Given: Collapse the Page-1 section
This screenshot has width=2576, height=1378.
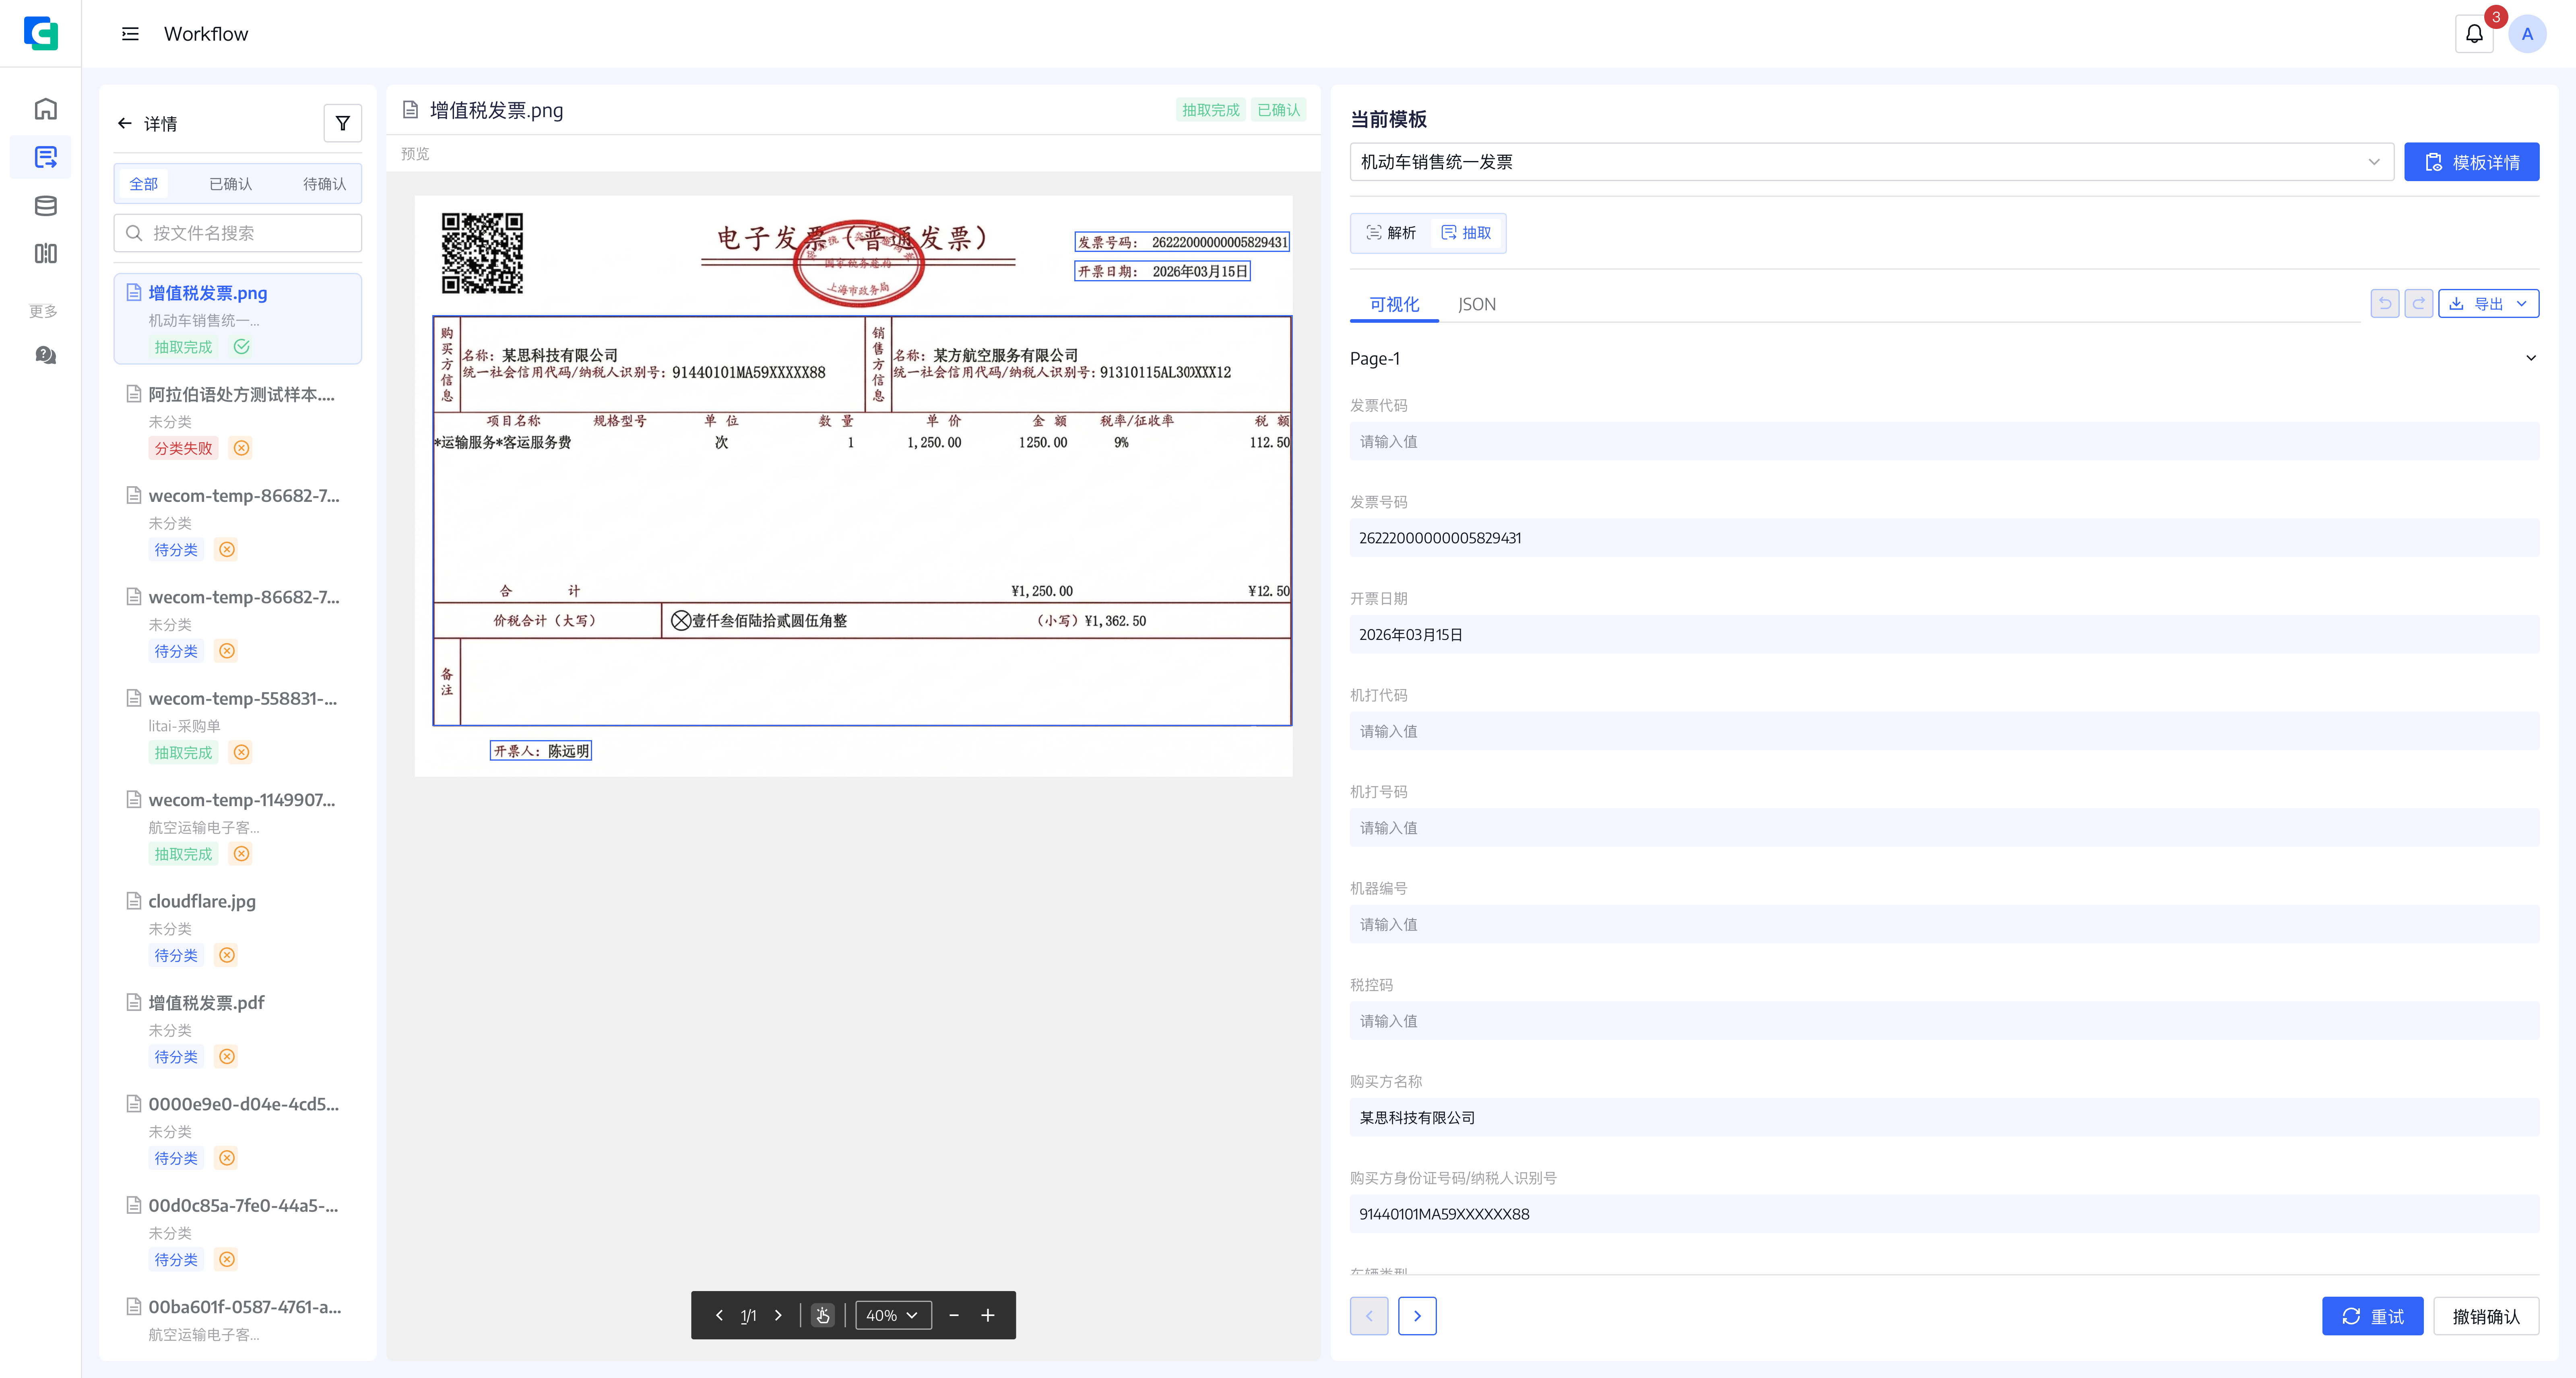Looking at the screenshot, I should (x=2530, y=358).
